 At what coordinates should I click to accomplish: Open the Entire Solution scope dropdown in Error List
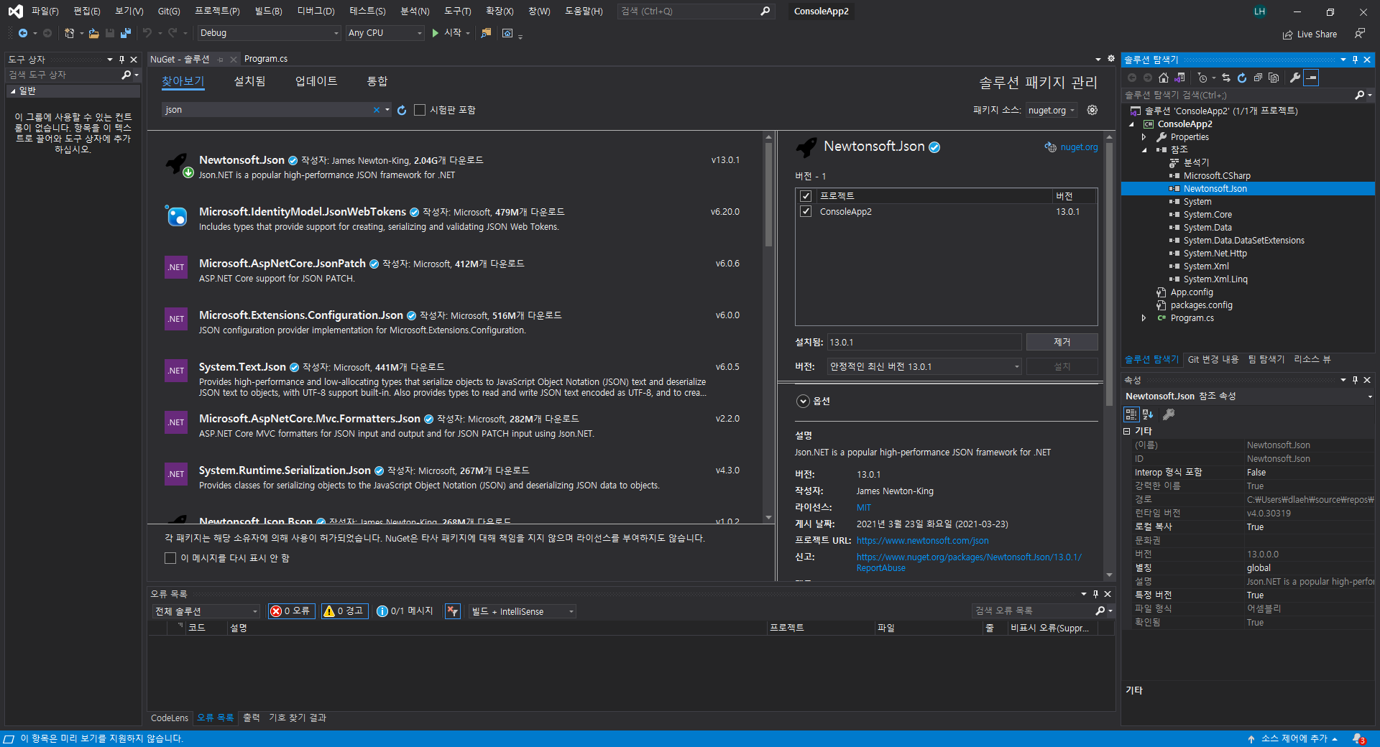(206, 611)
